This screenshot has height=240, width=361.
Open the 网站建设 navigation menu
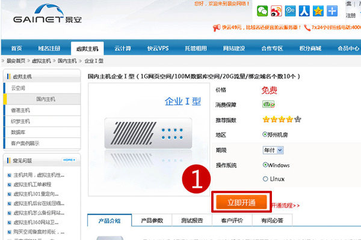[233, 49]
